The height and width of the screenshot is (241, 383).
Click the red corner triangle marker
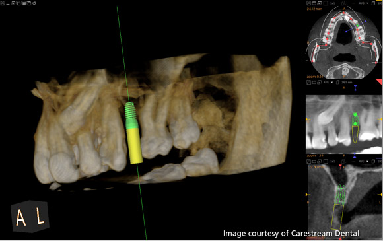[379, 82]
